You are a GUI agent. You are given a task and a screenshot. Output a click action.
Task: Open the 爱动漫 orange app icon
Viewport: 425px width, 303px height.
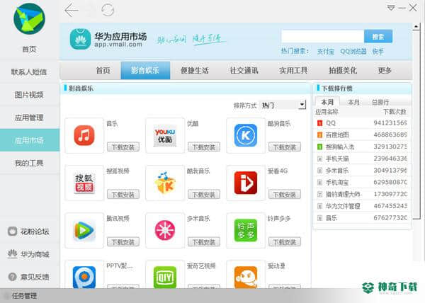[246, 276]
